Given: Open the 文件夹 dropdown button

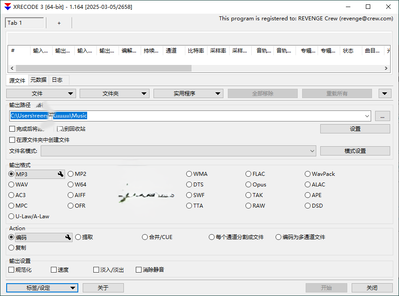Looking at the screenshot, I should [115, 94].
